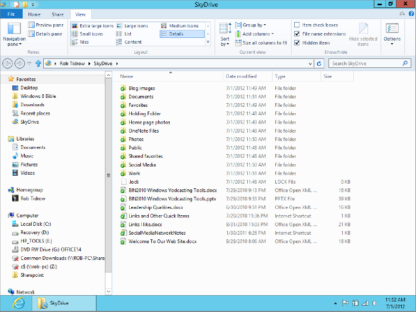Refresh the SkyDrive folder
This screenshot has width=416, height=312.
point(319,64)
